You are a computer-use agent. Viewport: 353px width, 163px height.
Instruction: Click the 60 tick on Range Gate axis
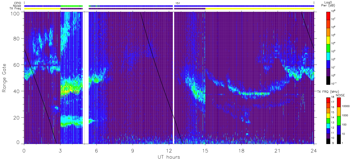coord(17,65)
